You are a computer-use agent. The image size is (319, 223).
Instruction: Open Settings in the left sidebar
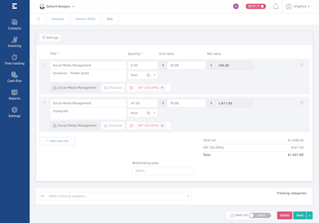pos(14,112)
